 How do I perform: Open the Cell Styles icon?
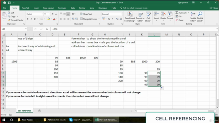pos(148,14)
